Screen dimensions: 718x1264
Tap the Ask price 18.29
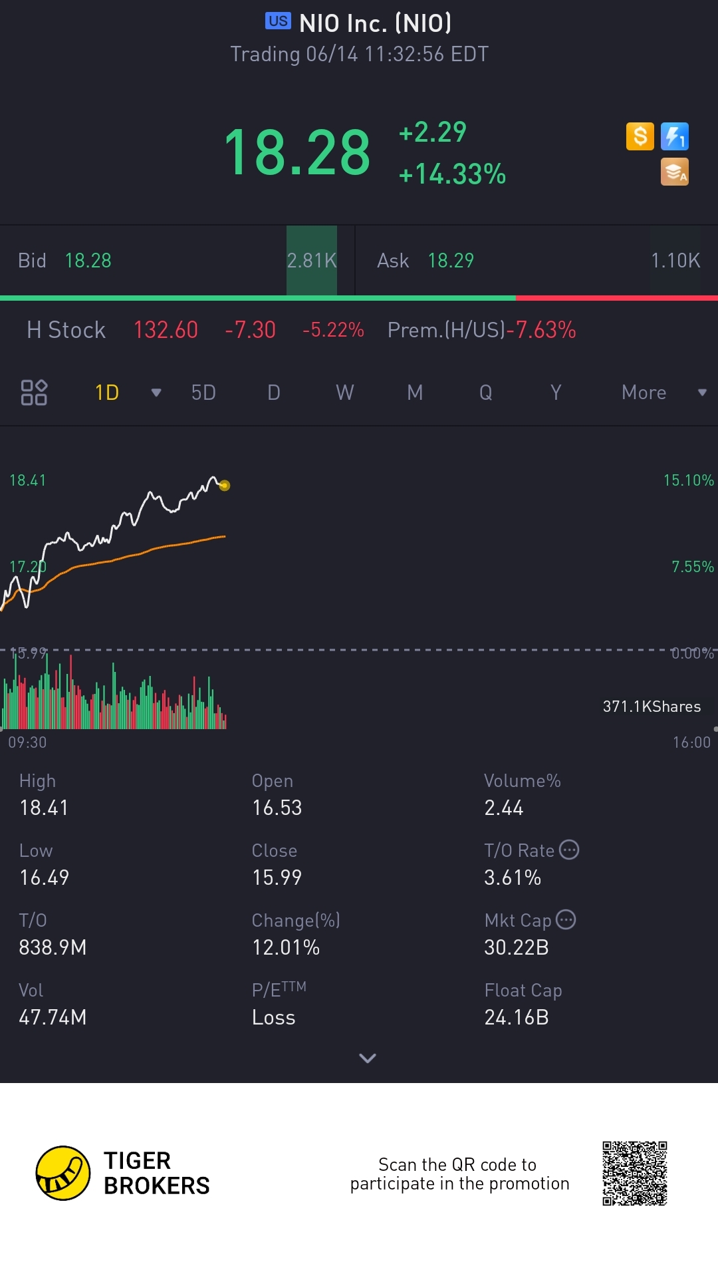coord(451,261)
